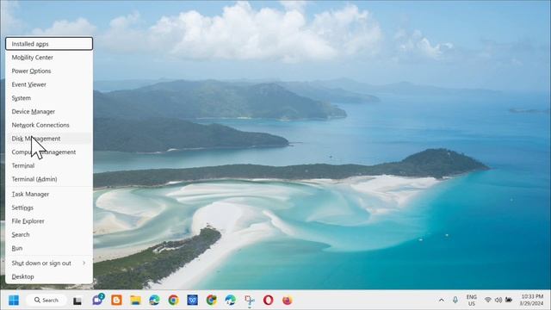The width and height of the screenshot is (551, 310).
Task: Select Power Options
Action: click(49, 71)
